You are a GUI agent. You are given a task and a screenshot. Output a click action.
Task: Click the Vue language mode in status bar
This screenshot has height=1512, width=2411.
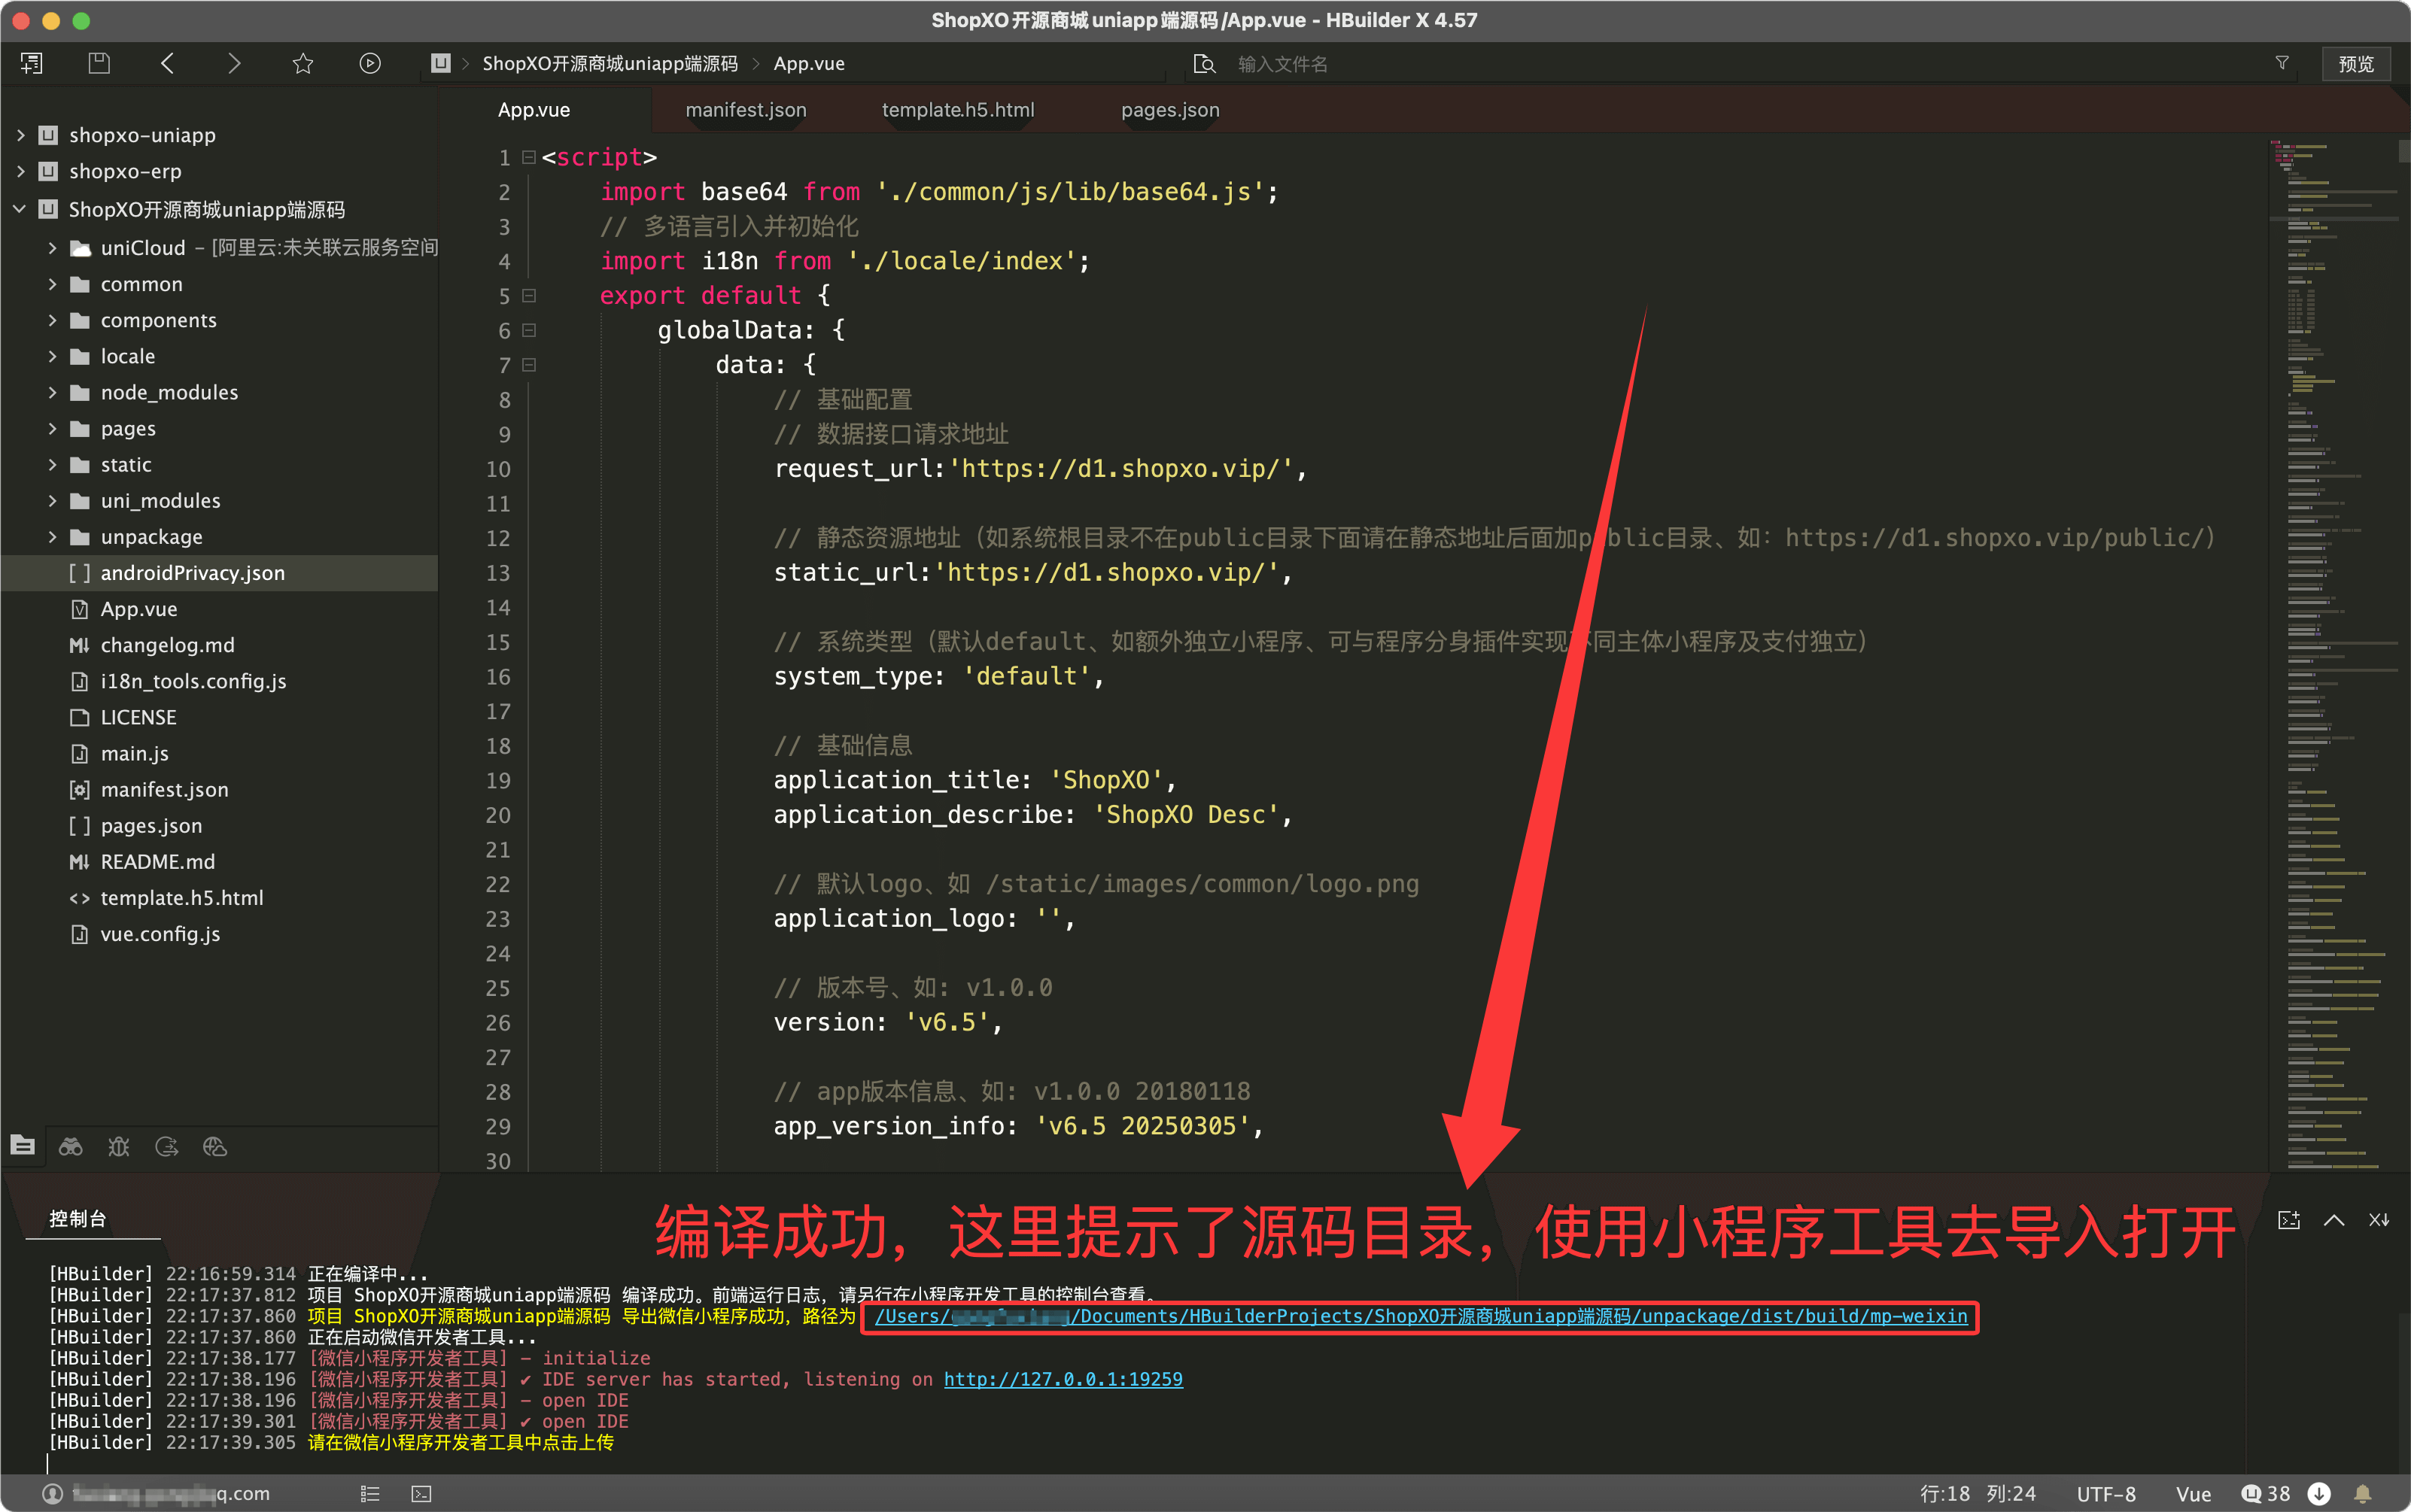coord(2193,1493)
